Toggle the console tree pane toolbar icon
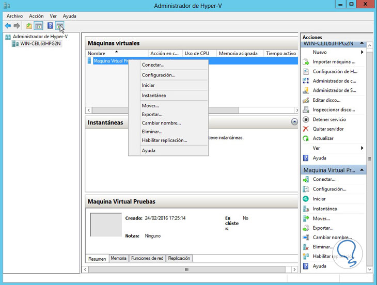The height and width of the screenshot is (285, 377). click(38, 26)
